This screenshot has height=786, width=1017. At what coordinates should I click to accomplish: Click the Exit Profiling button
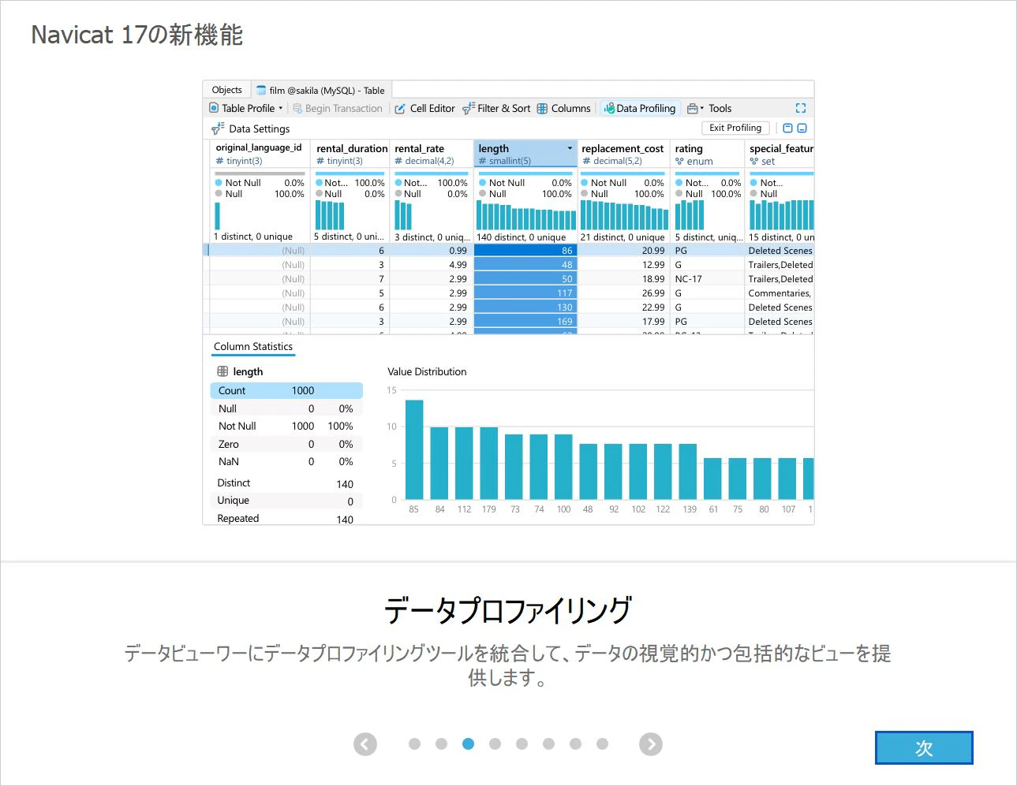735,128
